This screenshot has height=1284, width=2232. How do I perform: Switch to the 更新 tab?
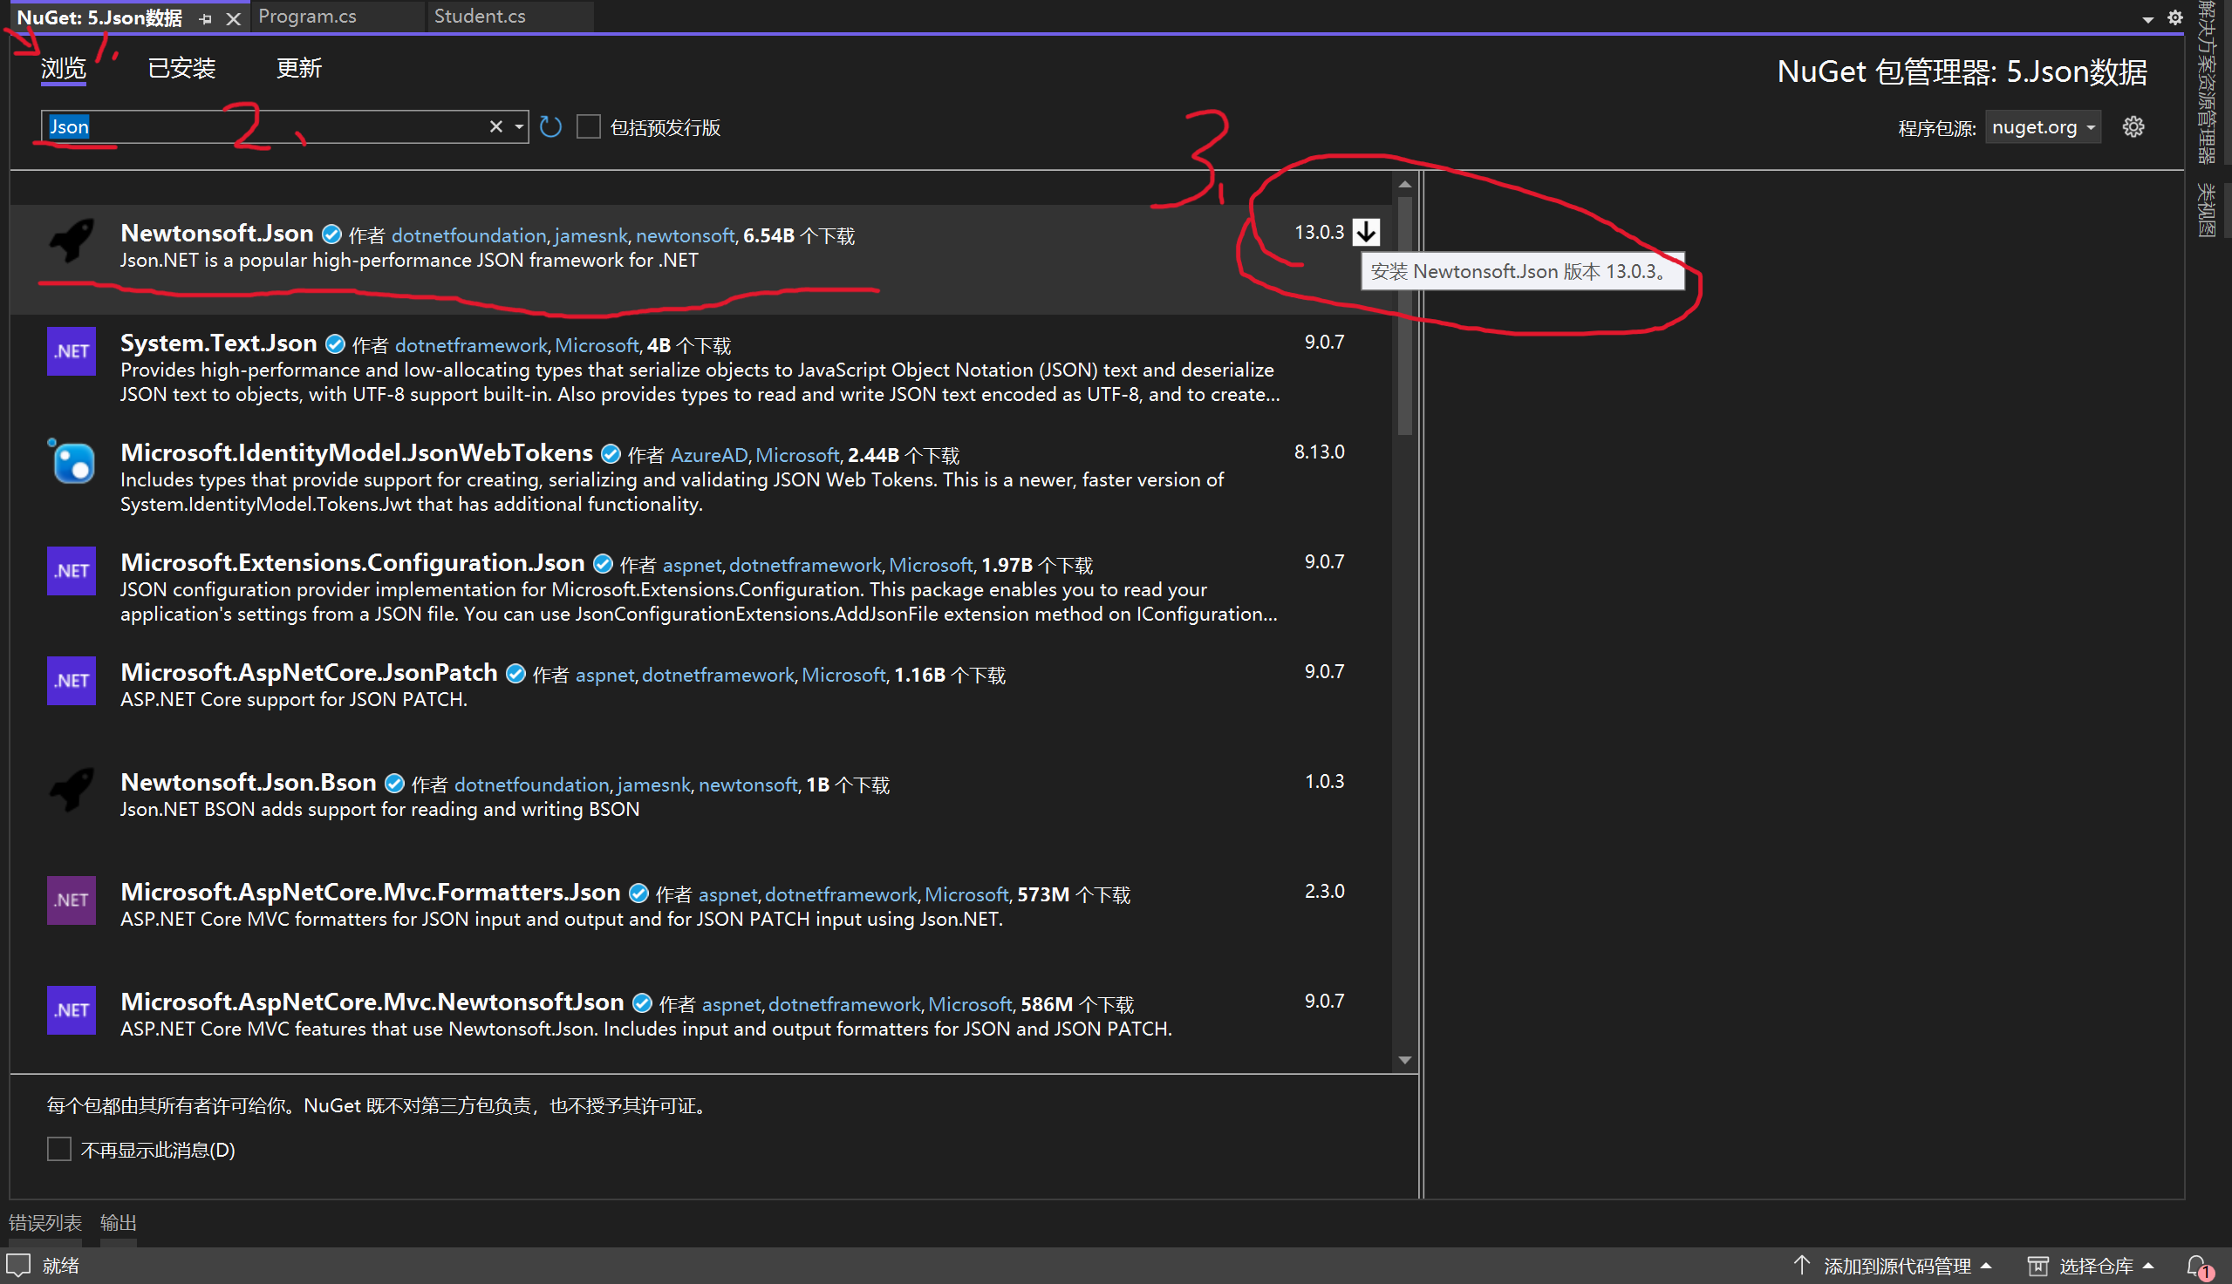click(x=299, y=68)
